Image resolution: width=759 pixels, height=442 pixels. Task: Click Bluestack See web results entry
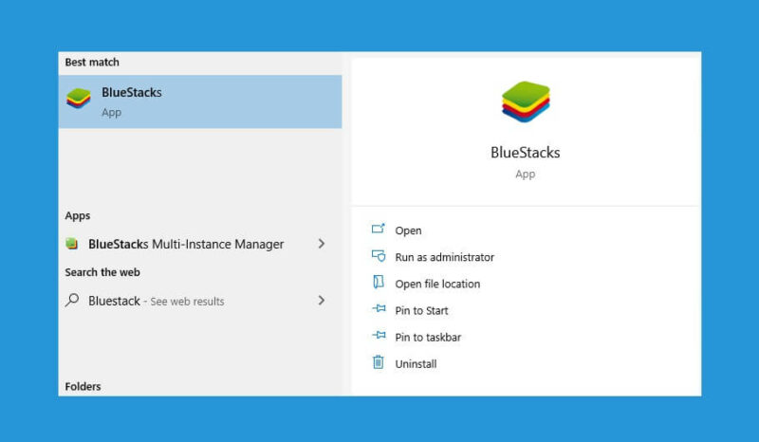(200, 301)
